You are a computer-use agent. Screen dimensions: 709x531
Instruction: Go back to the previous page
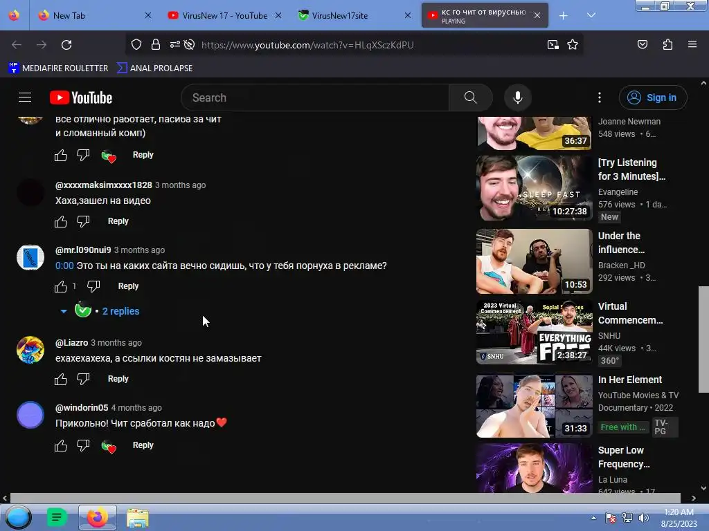point(17,45)
